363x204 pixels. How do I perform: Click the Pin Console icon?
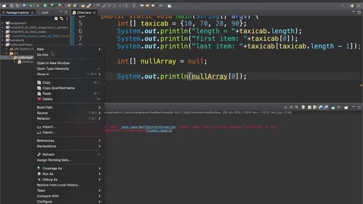pos(333,108)
